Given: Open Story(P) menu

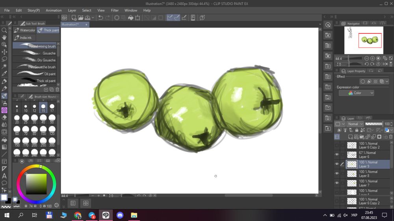Looking at the screenshot, I should [x=33, y=10].
